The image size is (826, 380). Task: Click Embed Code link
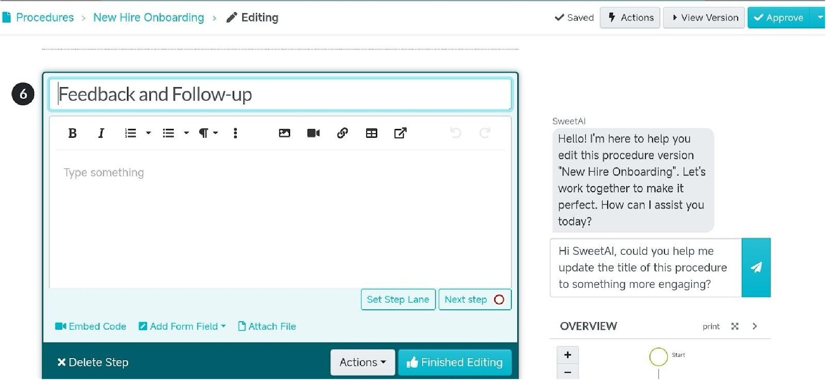pos(91,326)
